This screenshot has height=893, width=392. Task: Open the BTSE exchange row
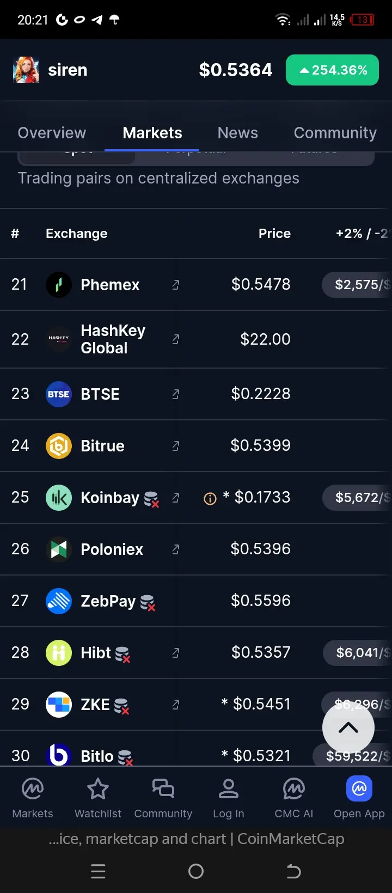(100, 394)
